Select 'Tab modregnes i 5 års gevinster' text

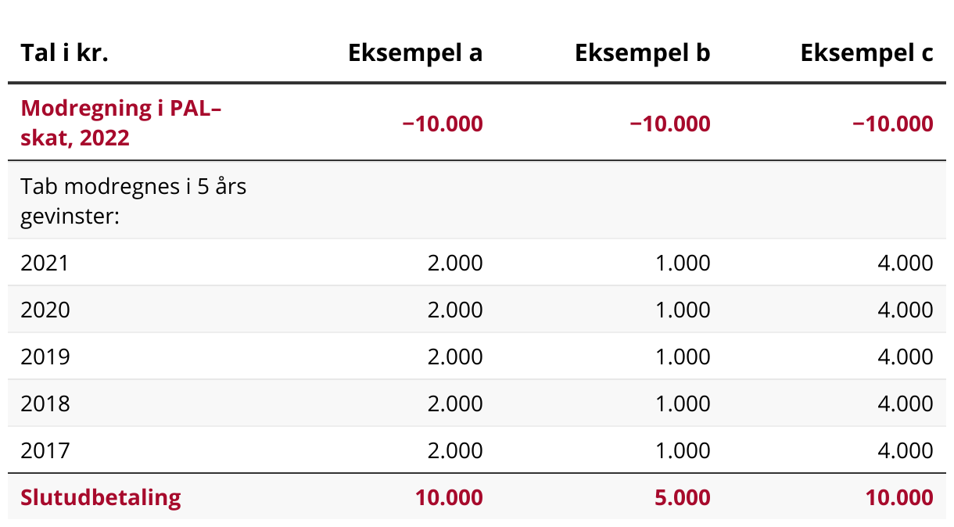point(133,201)
